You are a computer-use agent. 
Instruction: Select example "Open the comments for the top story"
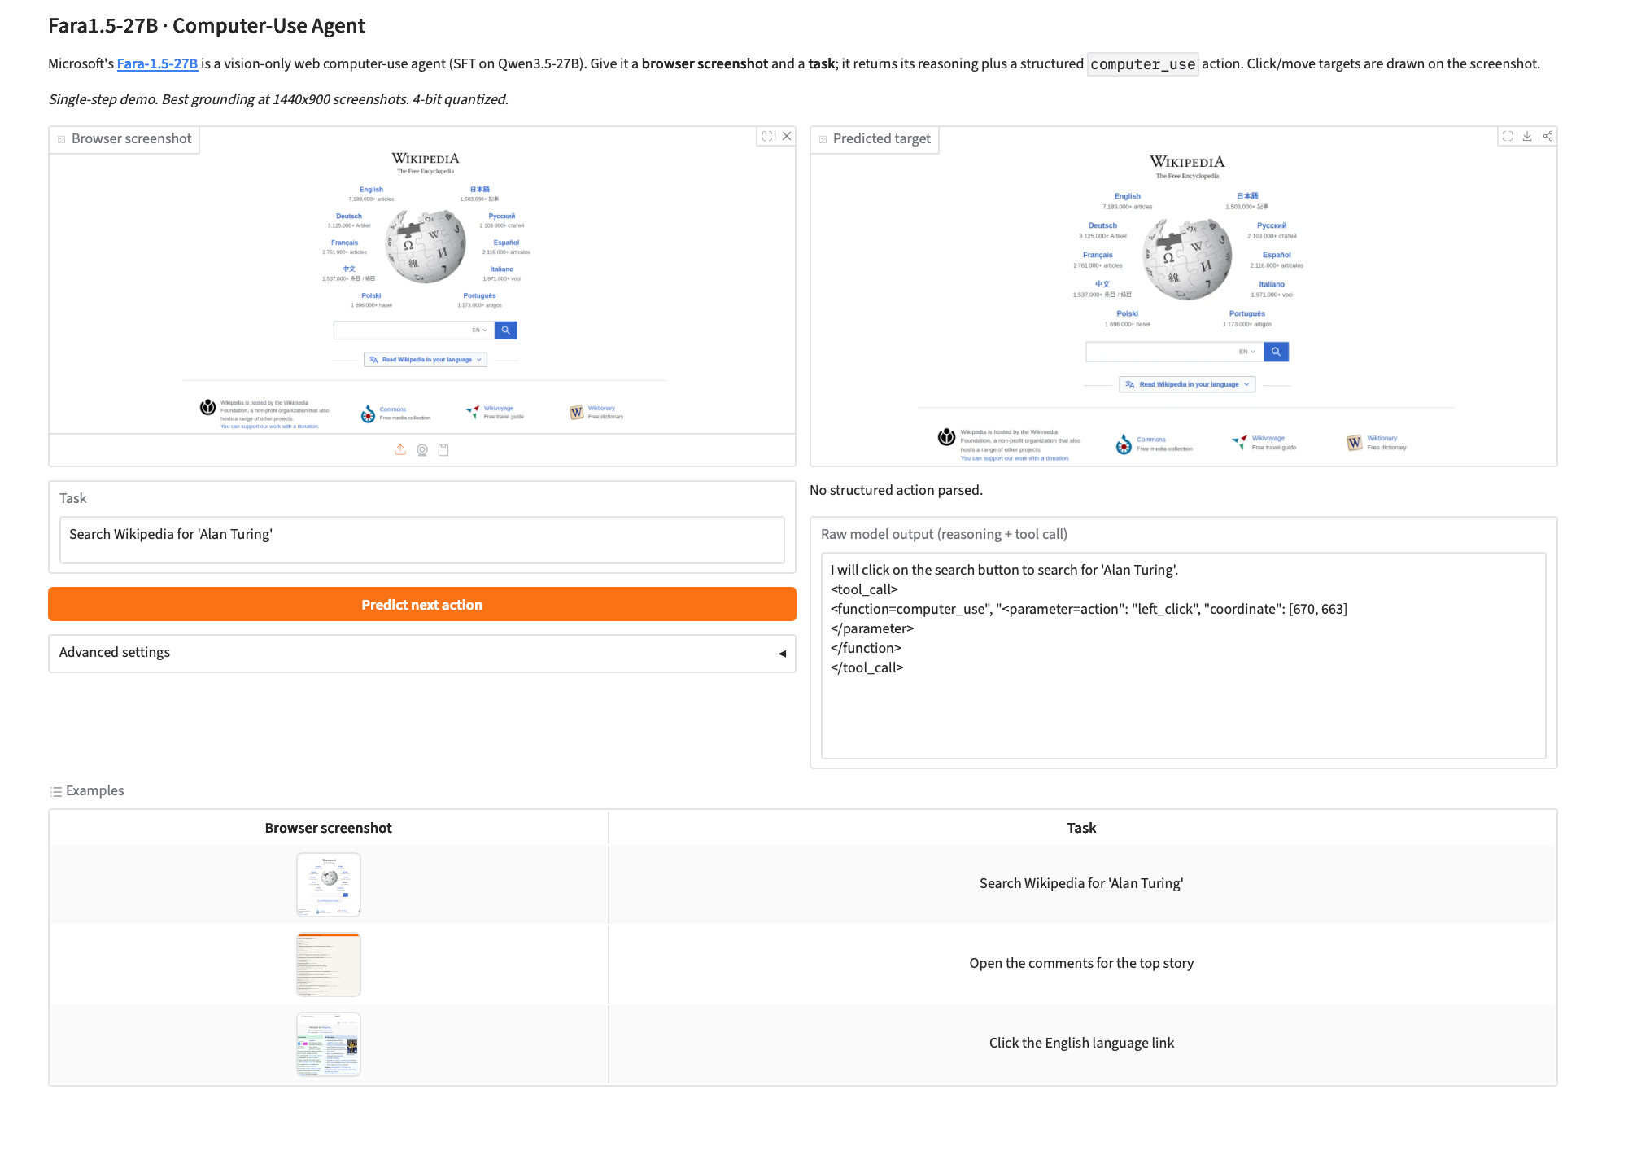(x=1081, y=964)
